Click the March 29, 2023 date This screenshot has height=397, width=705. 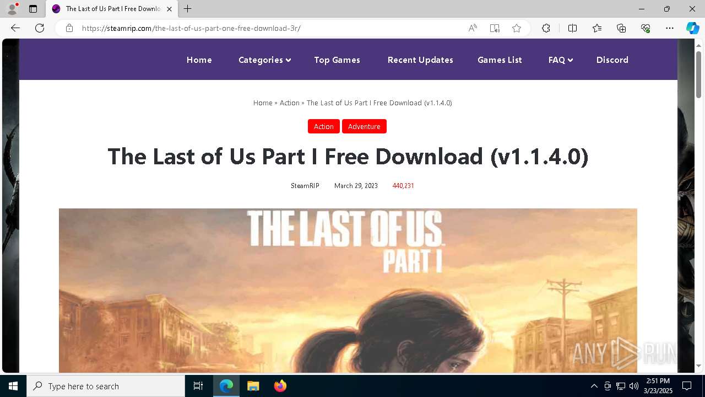(x=356, y=186)
